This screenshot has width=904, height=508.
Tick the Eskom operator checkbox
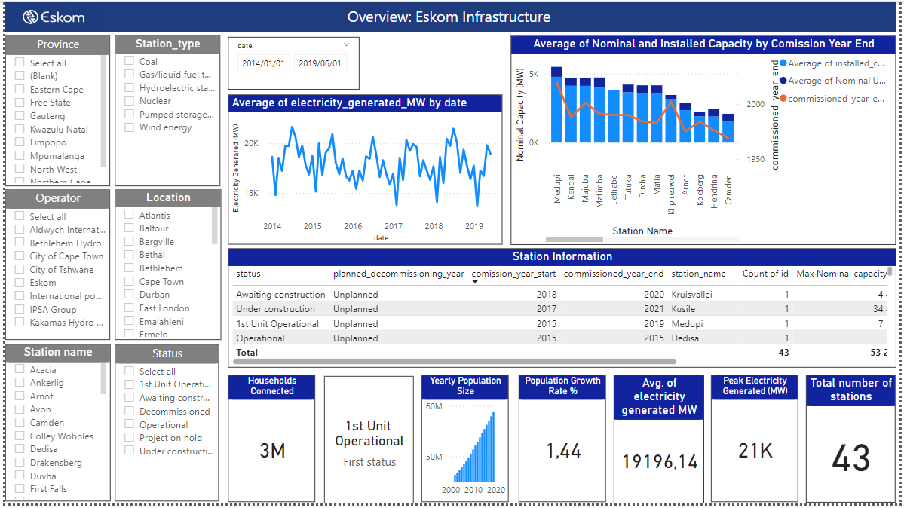pos(20,283)
